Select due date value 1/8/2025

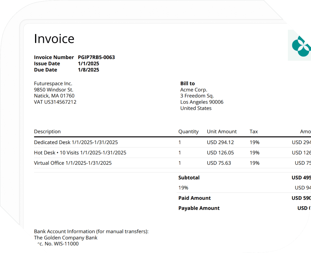(89, 70)
